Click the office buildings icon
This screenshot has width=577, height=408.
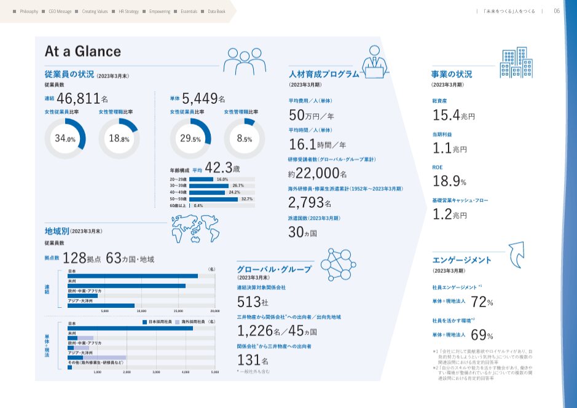click(516, 63)
